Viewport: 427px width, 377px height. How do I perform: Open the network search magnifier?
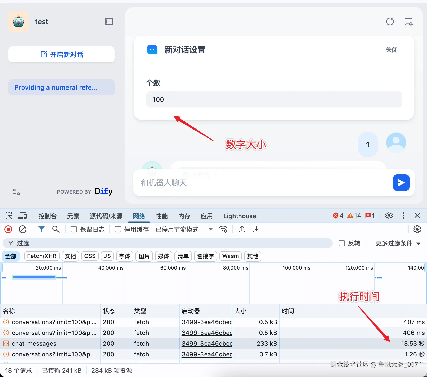(x=56, y=229)
